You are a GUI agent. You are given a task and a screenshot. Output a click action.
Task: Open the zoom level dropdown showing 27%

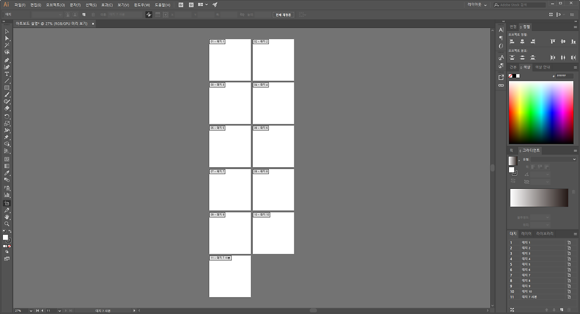click(31, 311)
